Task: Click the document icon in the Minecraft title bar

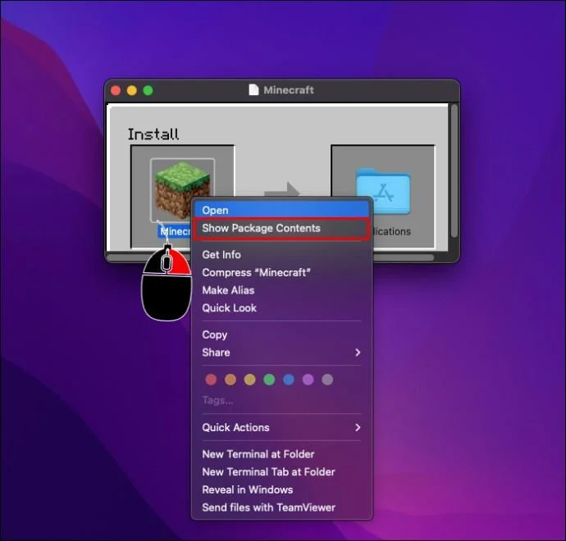Action: pyautogui.click(x=253, y=90)
